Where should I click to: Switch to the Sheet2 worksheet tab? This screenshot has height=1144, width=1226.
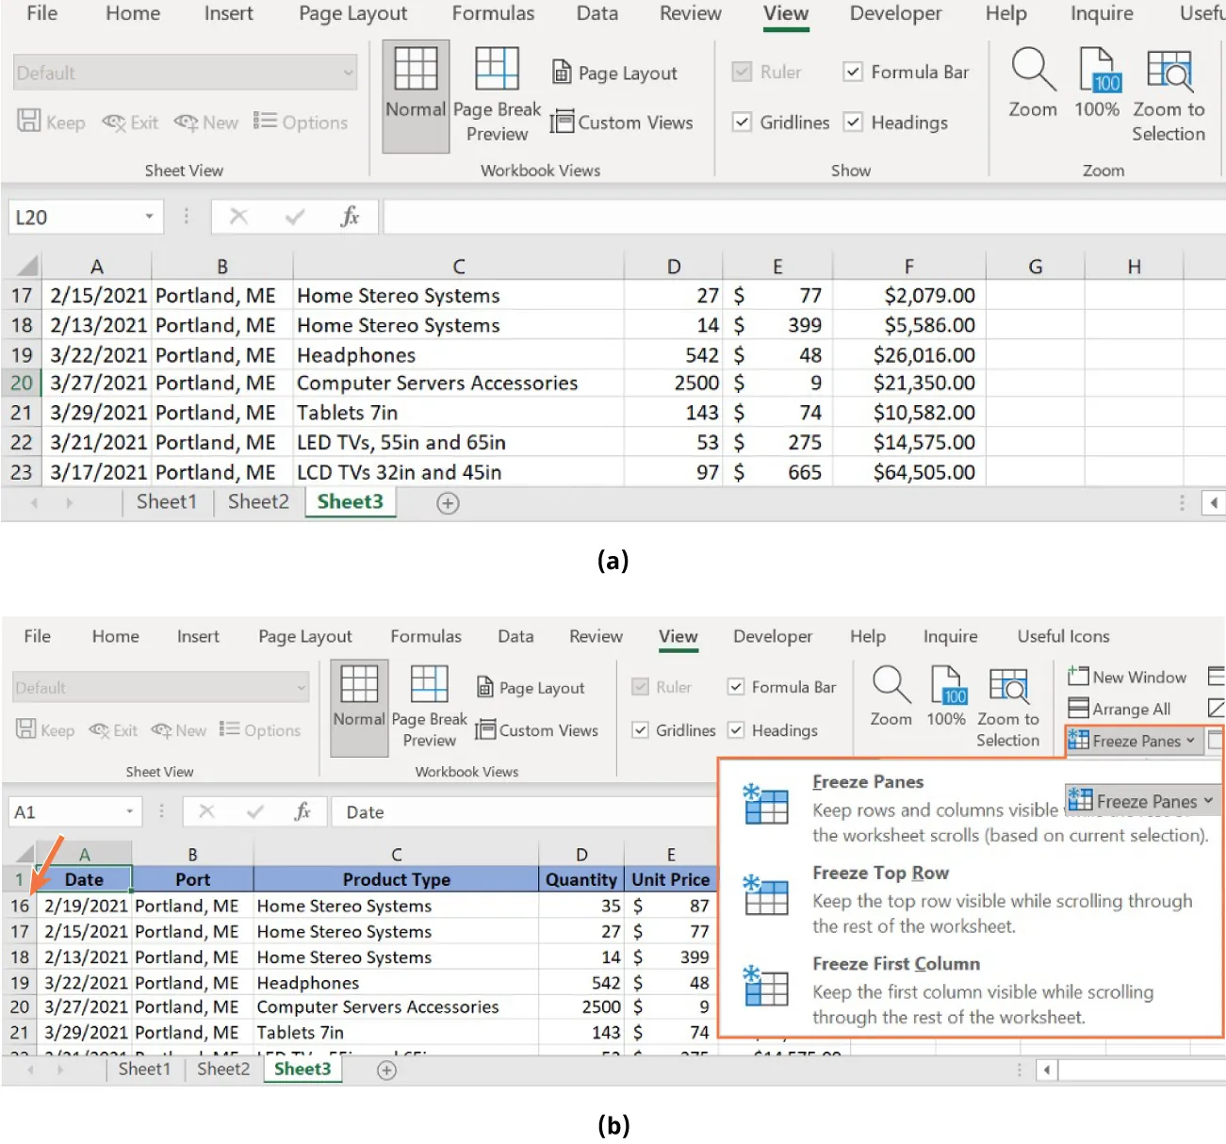[256, 501]
